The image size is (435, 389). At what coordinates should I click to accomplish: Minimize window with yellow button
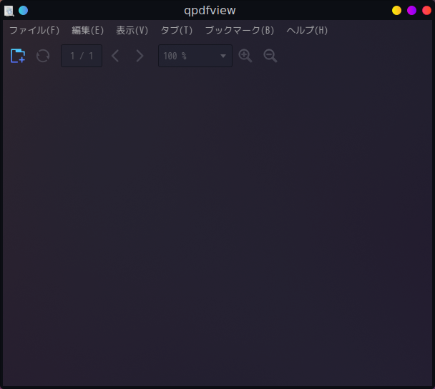click(x=396, y=11)
